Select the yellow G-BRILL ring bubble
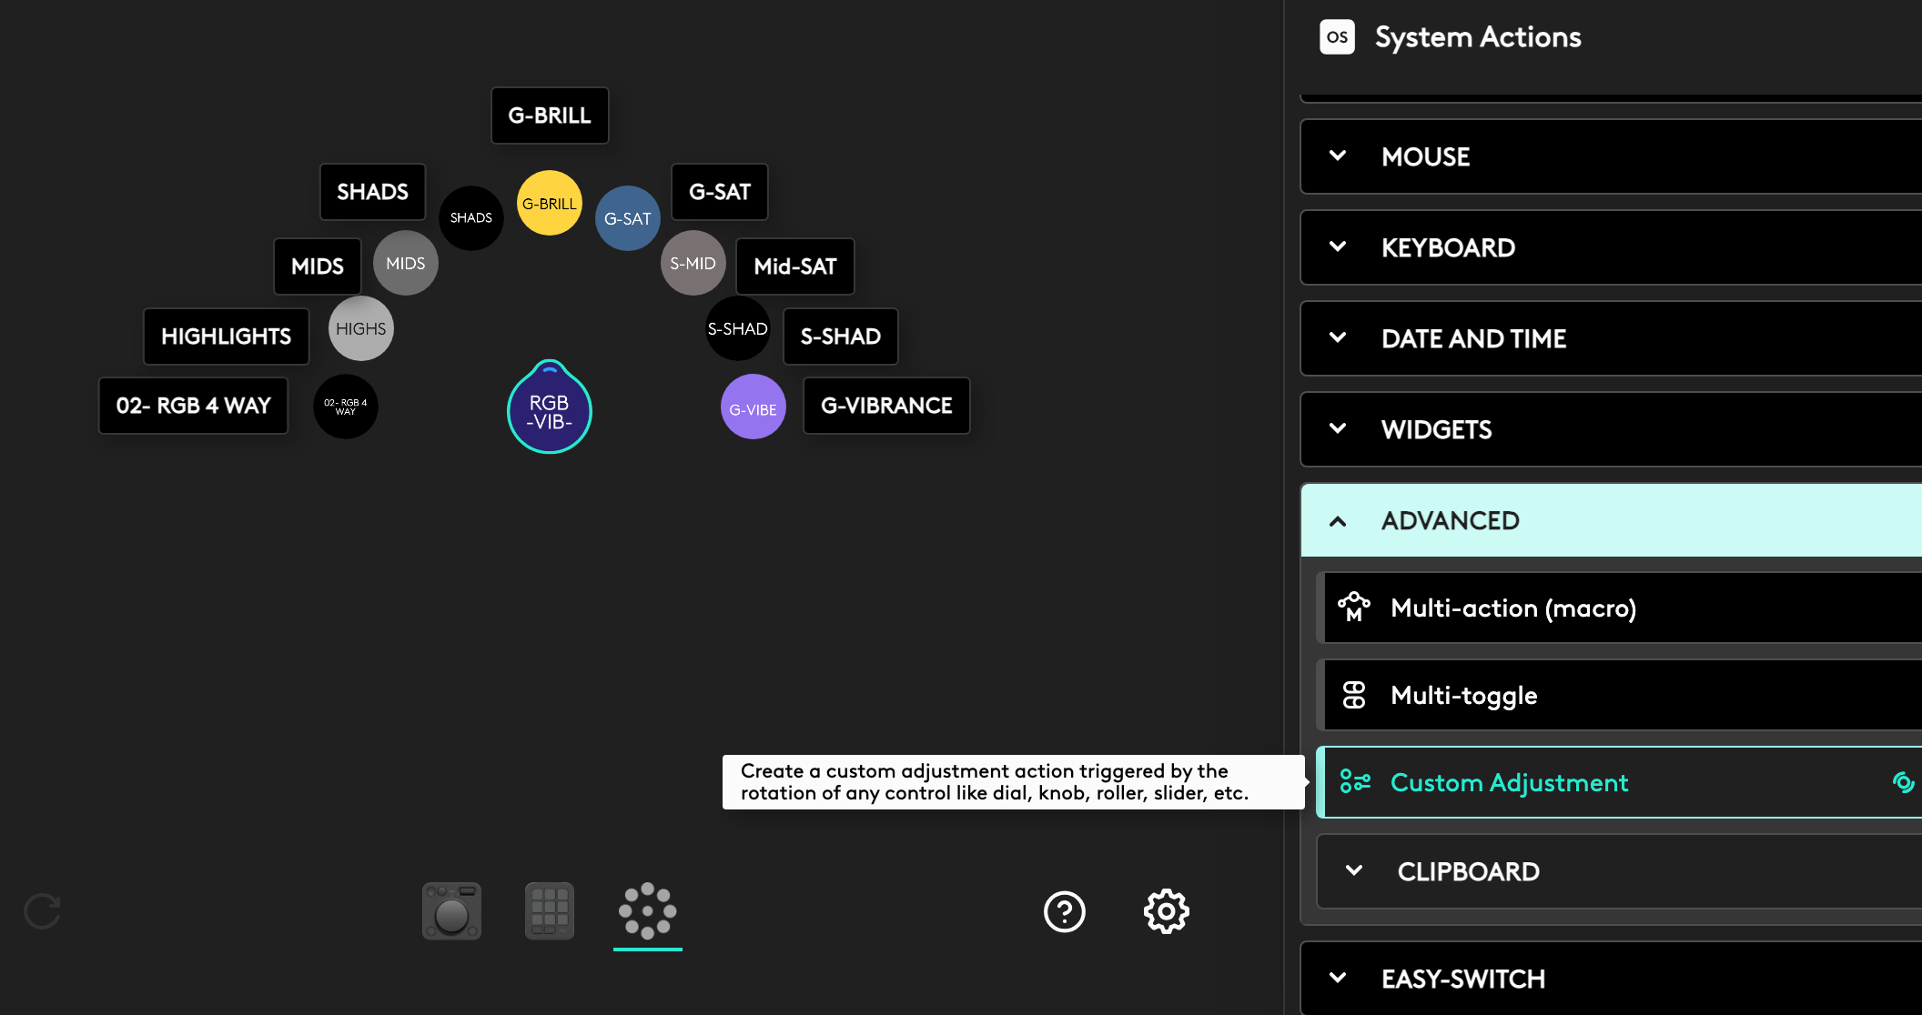Screen dimensions: 1922x1015 (549, 203)
